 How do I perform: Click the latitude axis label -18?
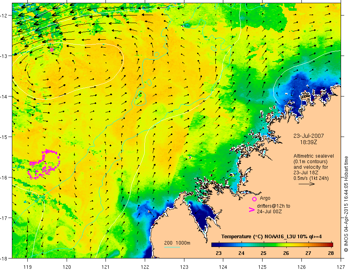pos(4,258)
